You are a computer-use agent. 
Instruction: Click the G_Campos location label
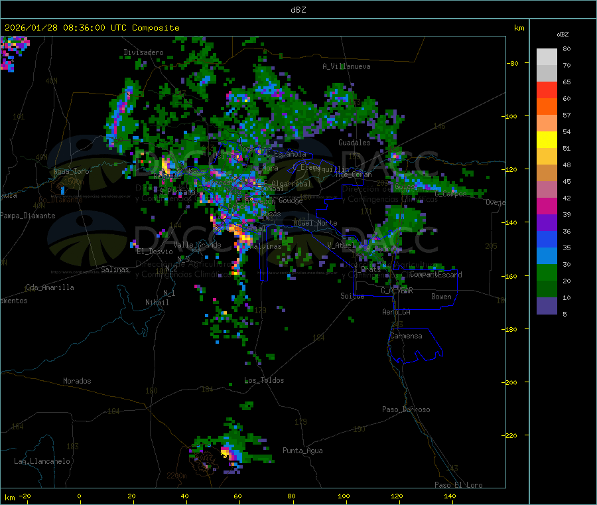(450, 194)
